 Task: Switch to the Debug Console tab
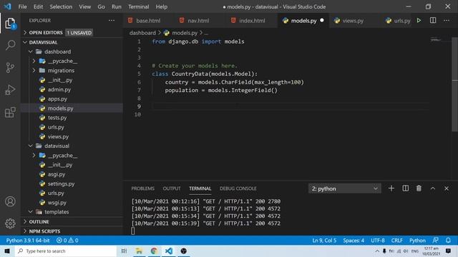pos(238,188)
